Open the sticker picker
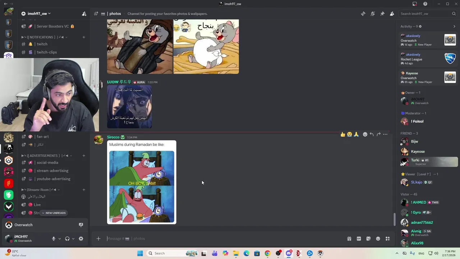This screenshot has width=460, height=259. 368,238
